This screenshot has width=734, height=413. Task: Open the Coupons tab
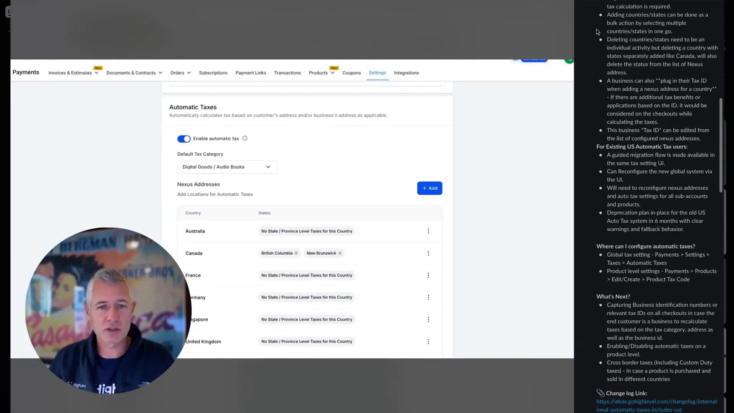351,73
